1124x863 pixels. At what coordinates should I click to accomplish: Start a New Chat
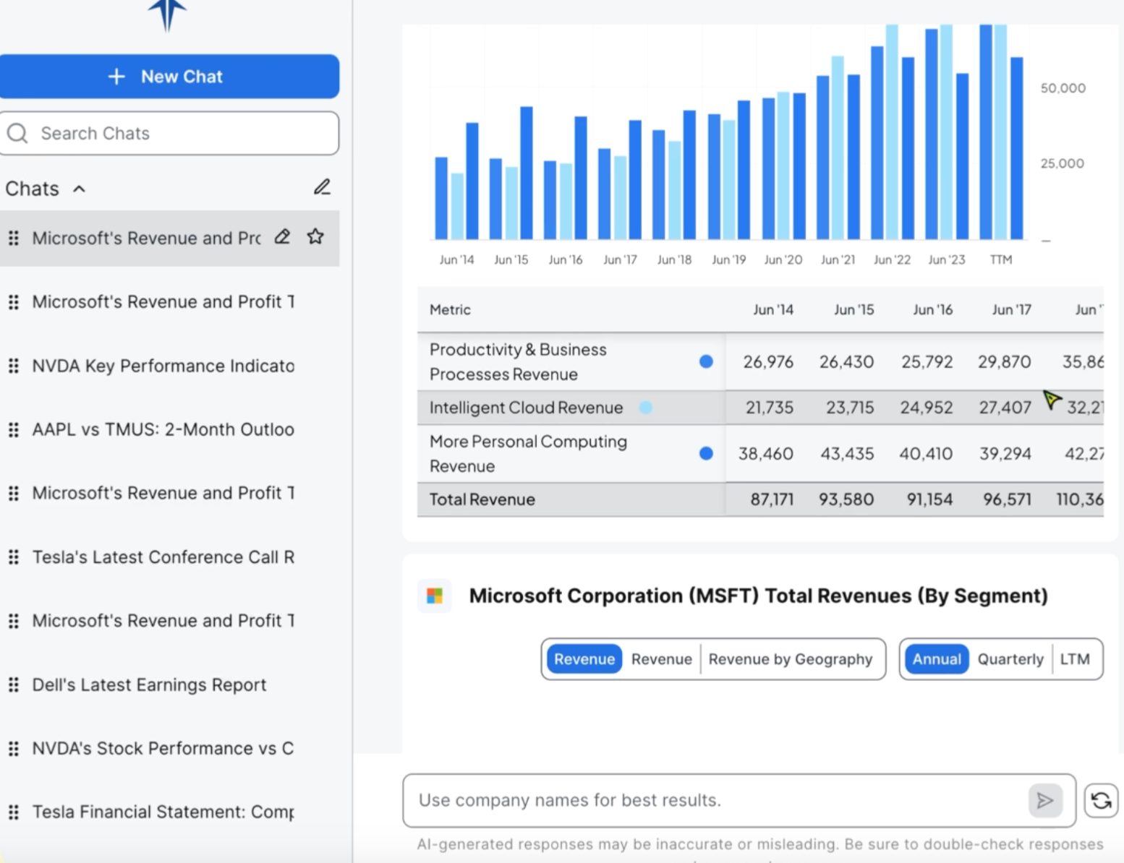point(169,77)
